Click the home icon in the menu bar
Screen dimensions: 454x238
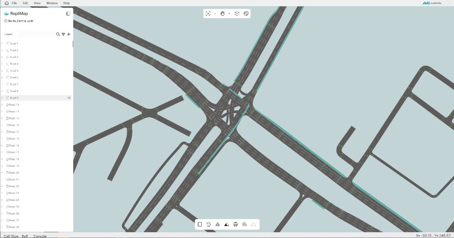[6, 3]
